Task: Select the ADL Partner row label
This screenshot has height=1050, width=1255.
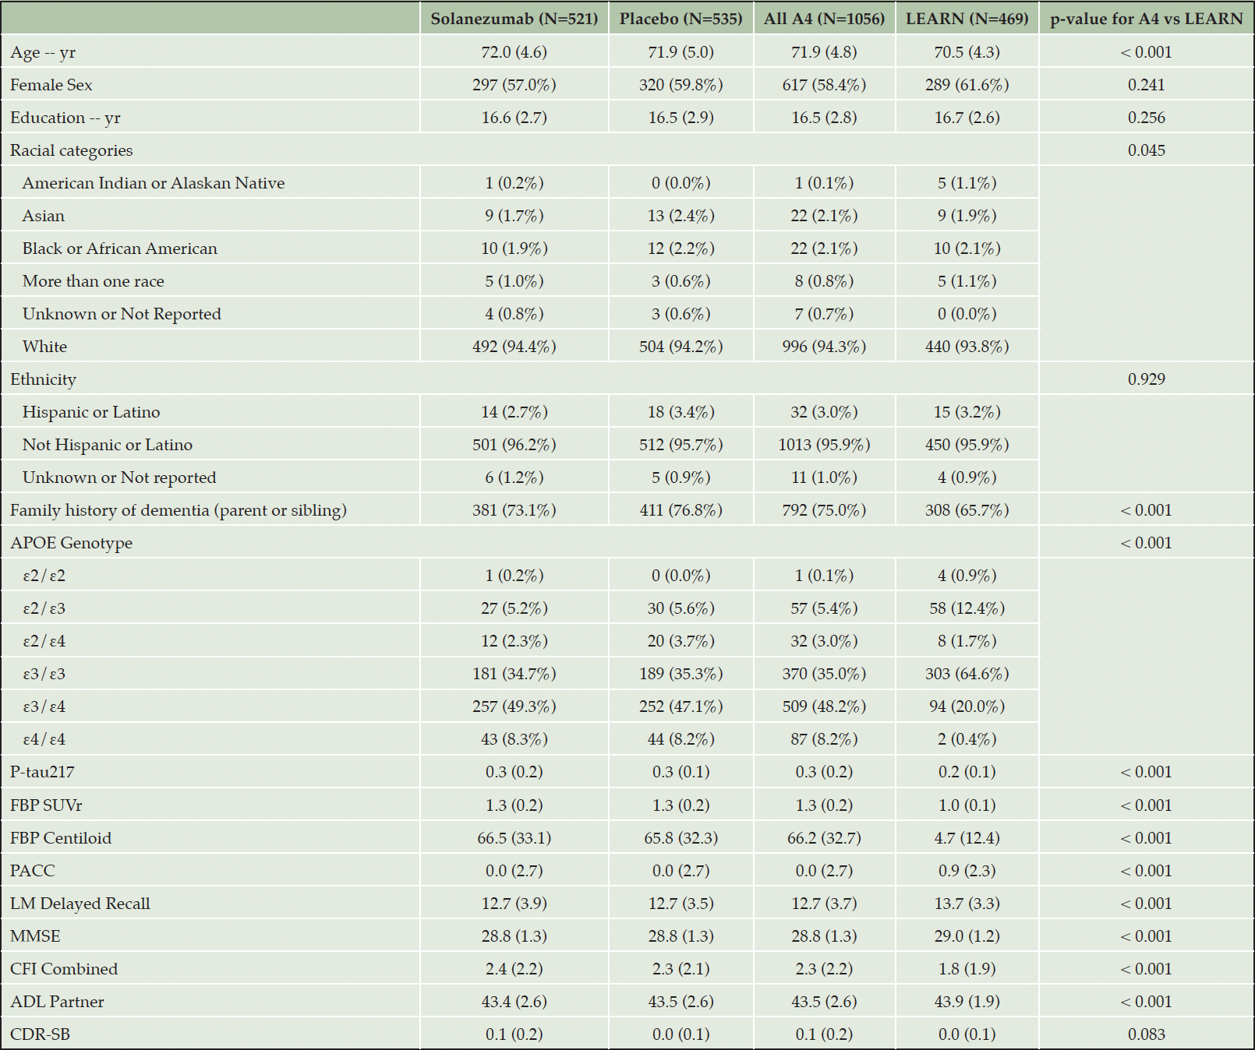Action: point(57,1002)
